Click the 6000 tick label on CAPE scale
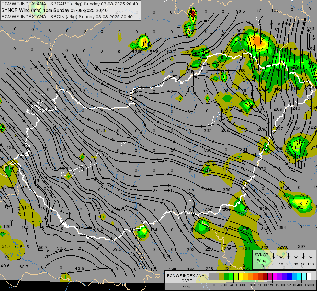Image resolution: width=317 pixels, height=291 pixels. pyautogui.click(x=311, y=285)
